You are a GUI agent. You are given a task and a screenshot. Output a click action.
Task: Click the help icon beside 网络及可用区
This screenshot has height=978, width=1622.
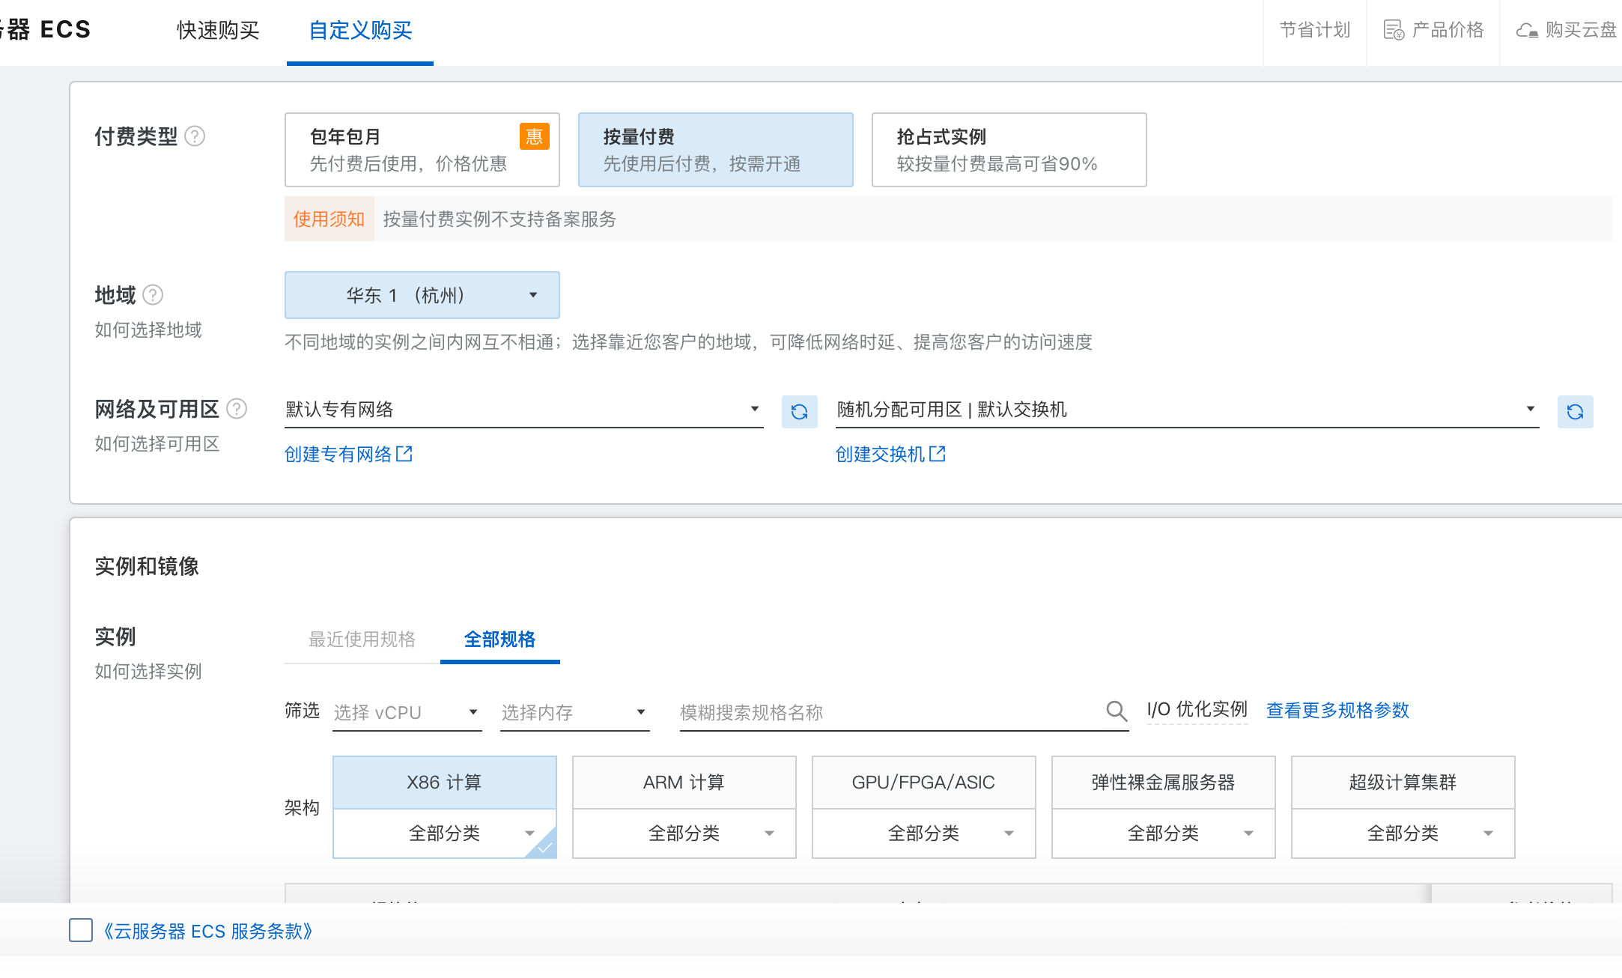point(237,409)
